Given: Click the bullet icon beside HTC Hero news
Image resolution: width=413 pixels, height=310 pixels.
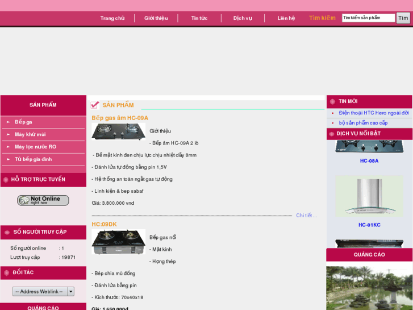Looking at the screenshot, I should (332, 113).
